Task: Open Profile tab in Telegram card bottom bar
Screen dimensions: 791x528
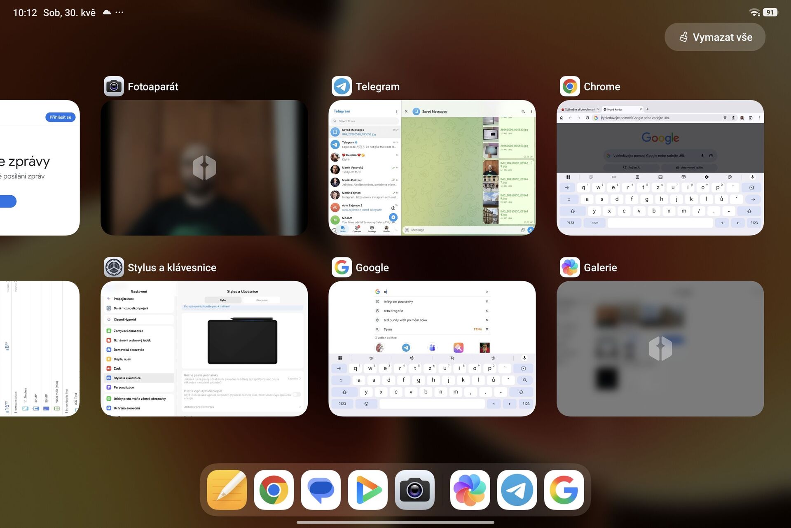Action: click(x=386, y=229)
